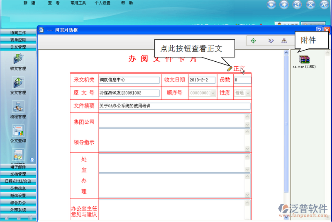Click the green diamond toolbar icon
The height and width of the screenshot is (222, 332).
[253, 41]
